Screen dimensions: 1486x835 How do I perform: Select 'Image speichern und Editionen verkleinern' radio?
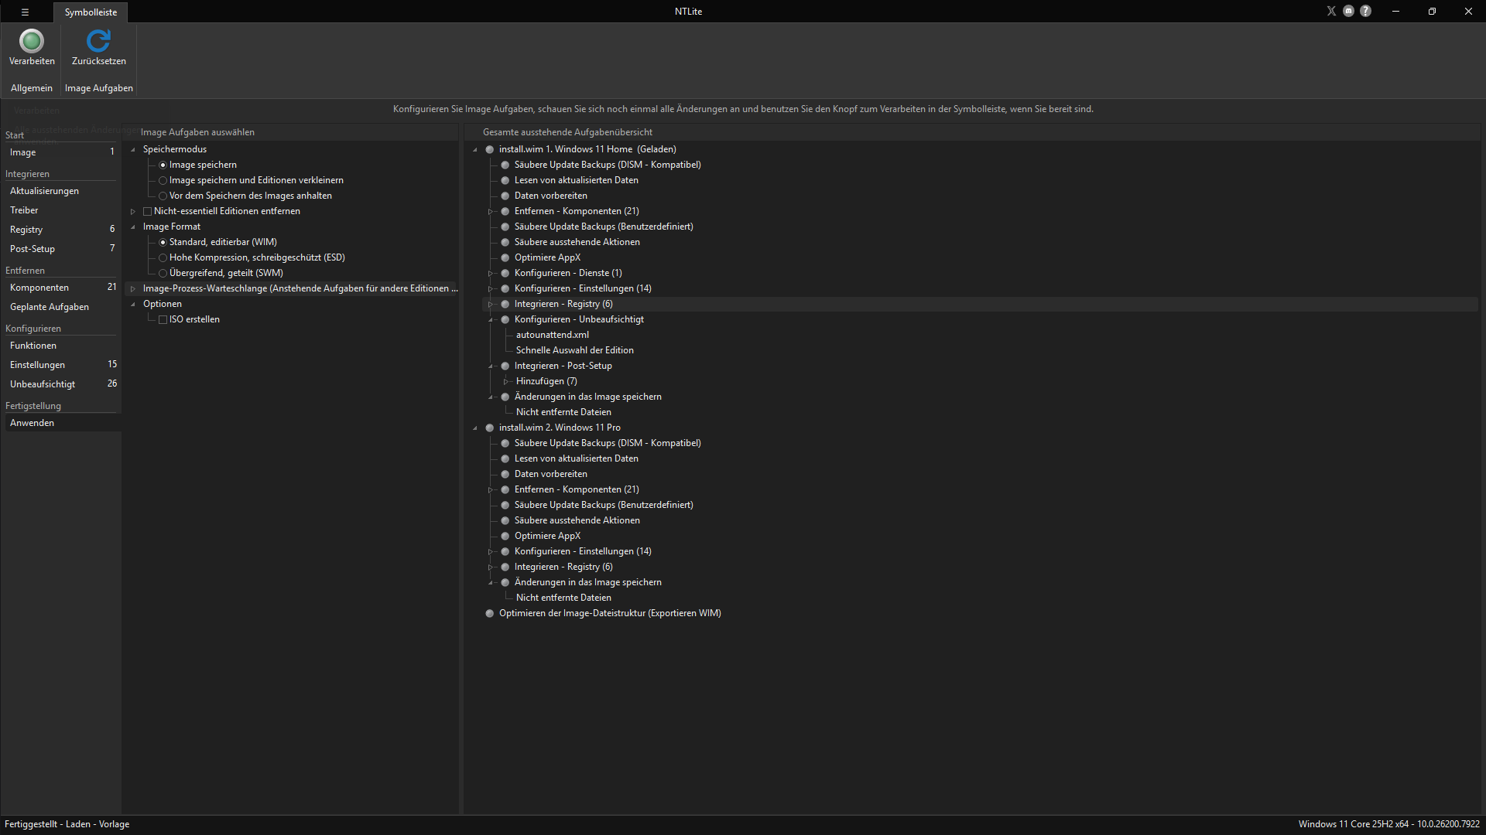(x=163, y=180)
